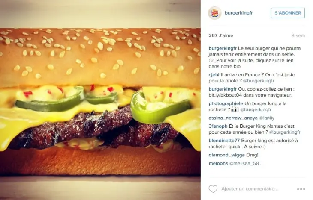Like the post with heart icon
Viewport: 313px width, 200px height.
pyautogui.click(x=213, y=189)
